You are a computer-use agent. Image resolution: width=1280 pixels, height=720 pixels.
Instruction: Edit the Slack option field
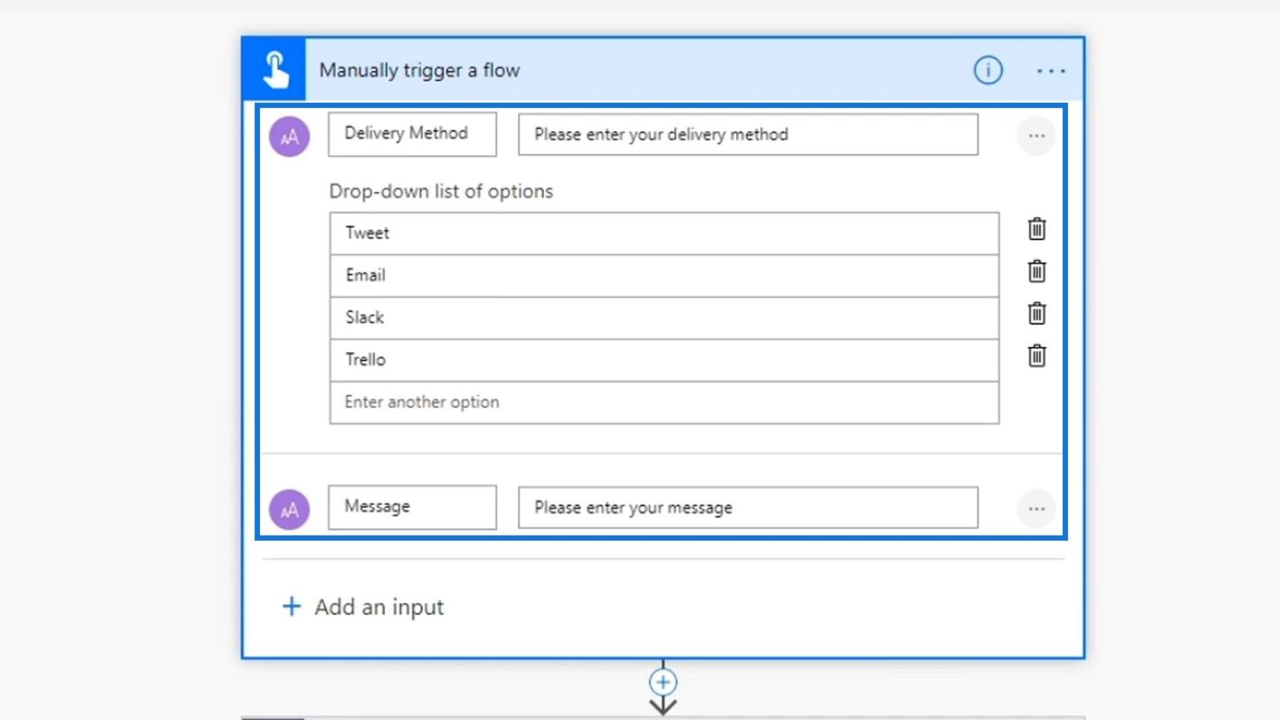coord(664,318)
